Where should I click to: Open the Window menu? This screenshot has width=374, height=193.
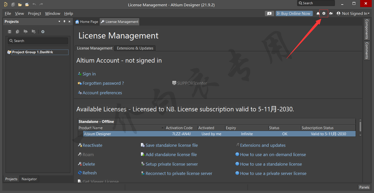pyautogui.click(x=53, y=14)
